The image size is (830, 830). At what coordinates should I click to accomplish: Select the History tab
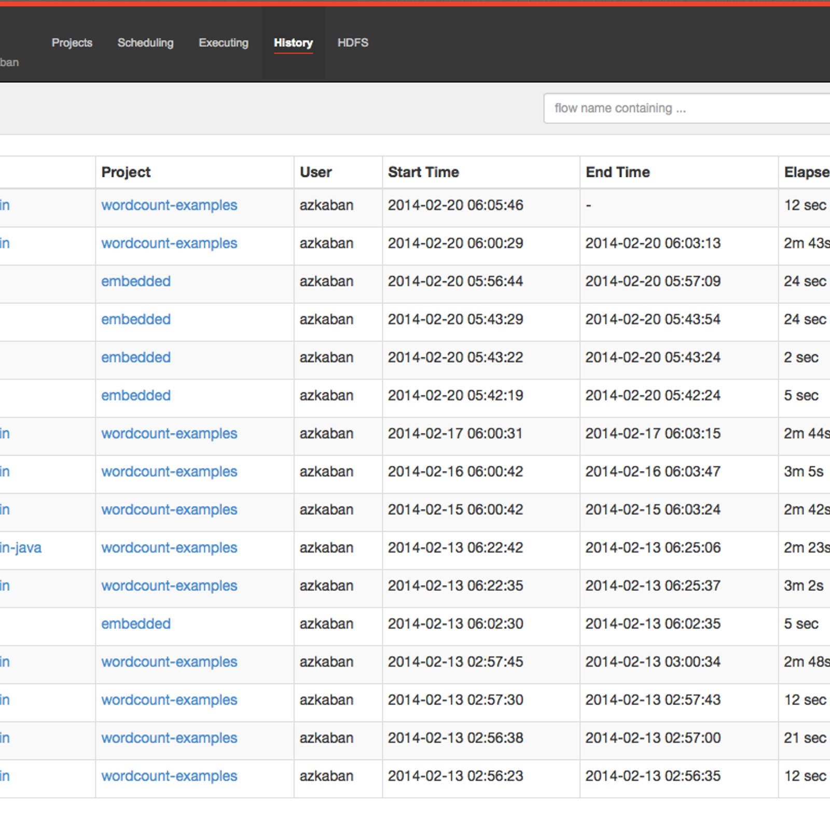point(293,43)
